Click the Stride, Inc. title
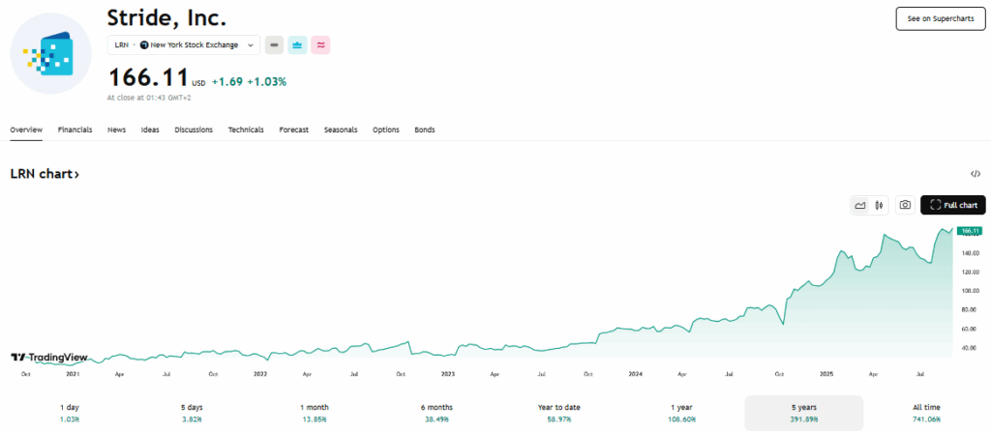The height and width of the screenshot is (432, 991). (x=166, y=17)
